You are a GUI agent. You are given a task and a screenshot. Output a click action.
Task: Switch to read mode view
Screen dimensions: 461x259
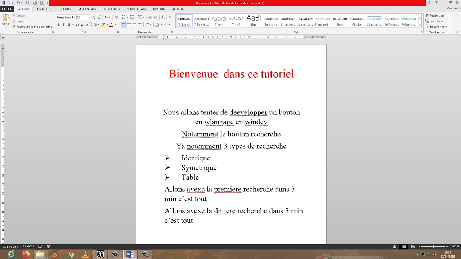click(395, 247)
